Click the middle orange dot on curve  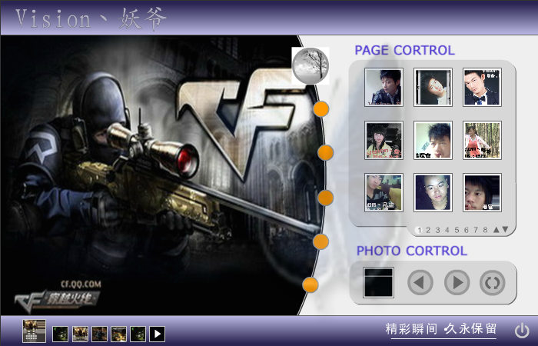(326, 198)
